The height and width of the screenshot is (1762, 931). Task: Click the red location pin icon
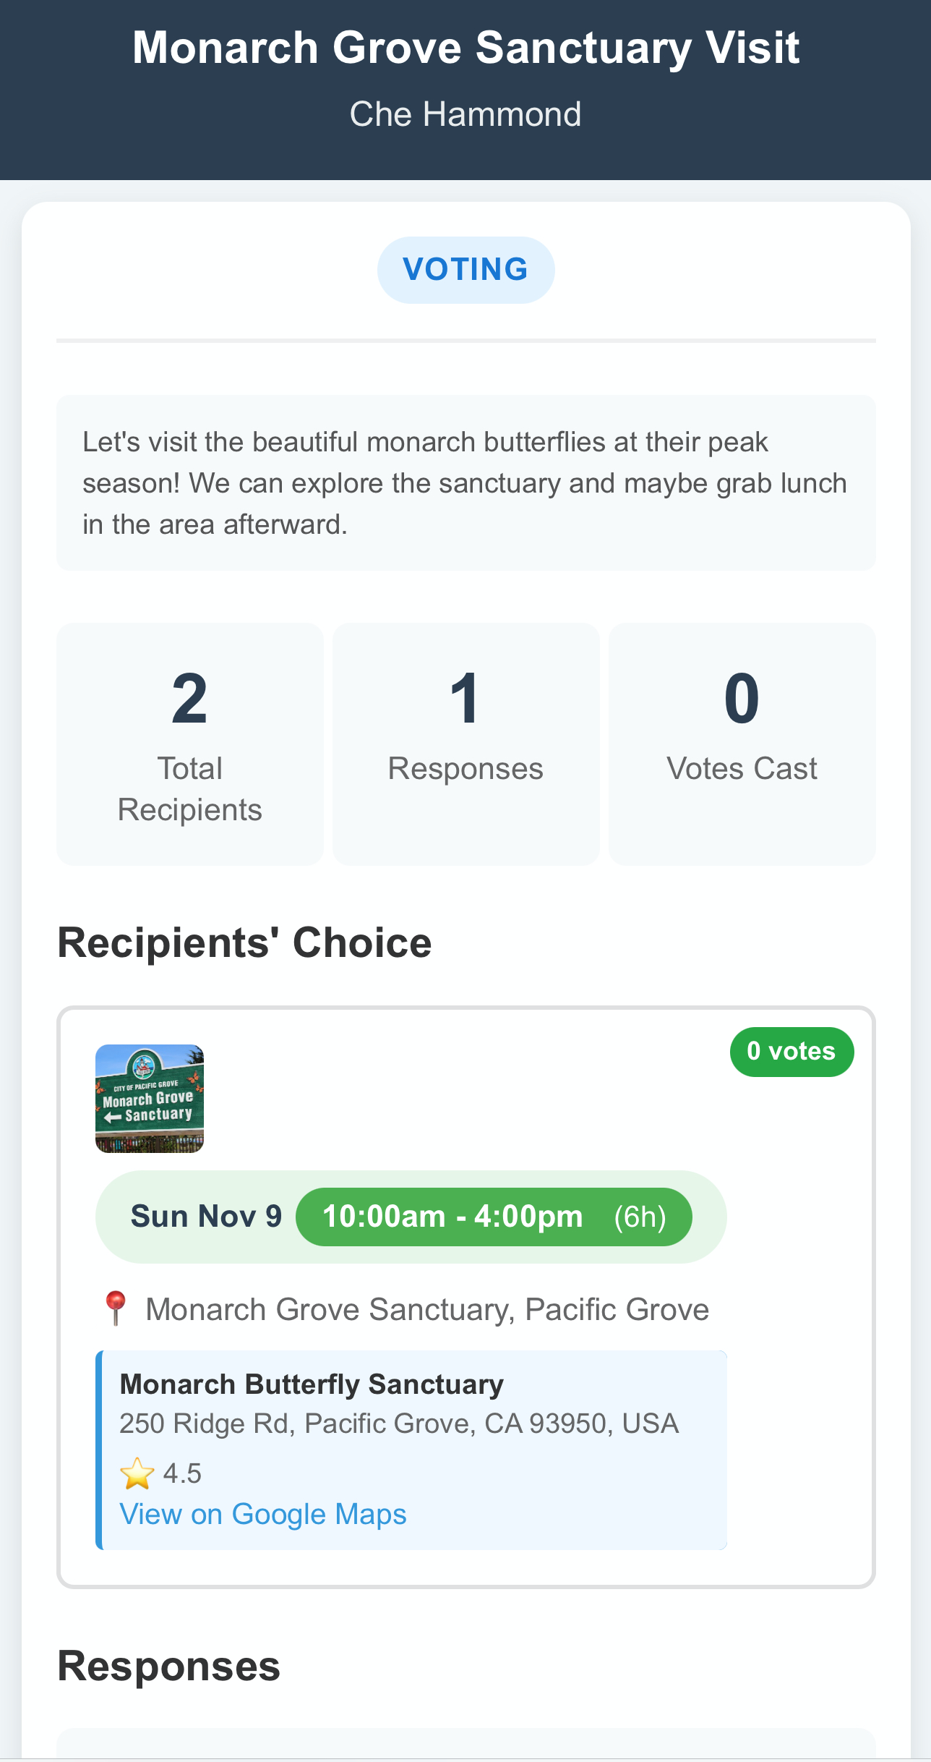[x=116, y=1308]
